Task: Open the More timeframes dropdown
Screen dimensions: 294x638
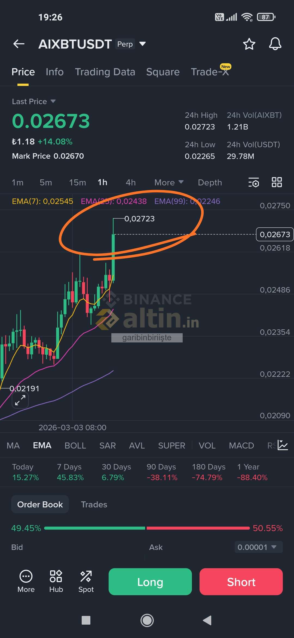Action: 169,182
